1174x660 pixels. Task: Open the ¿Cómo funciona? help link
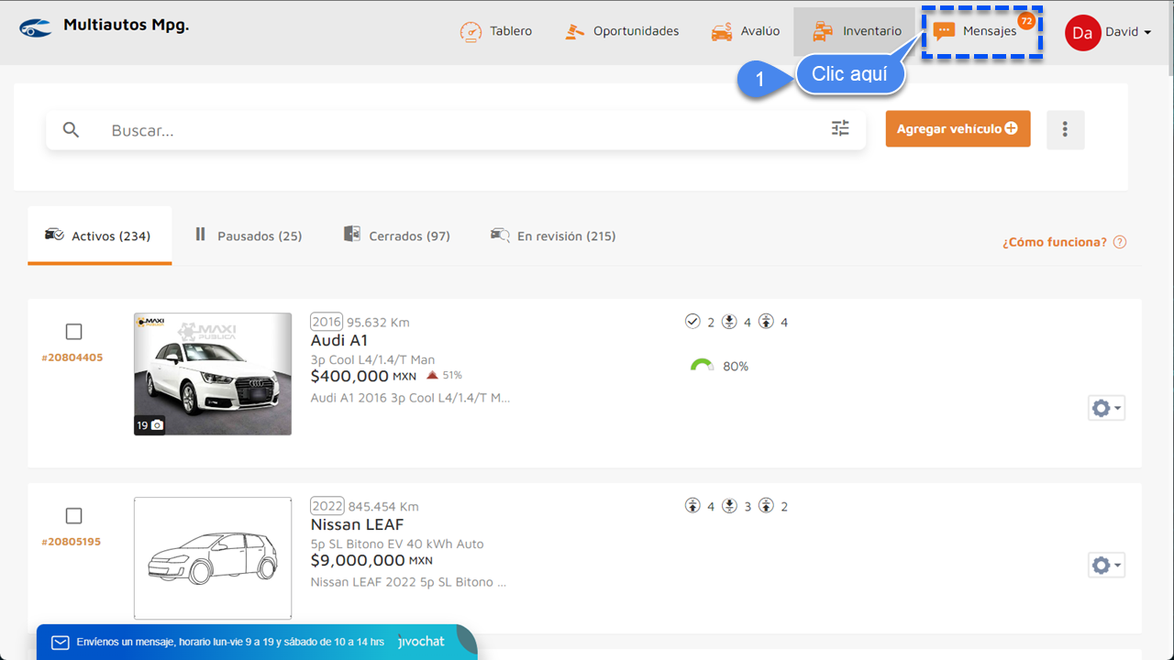point(1054,242)
